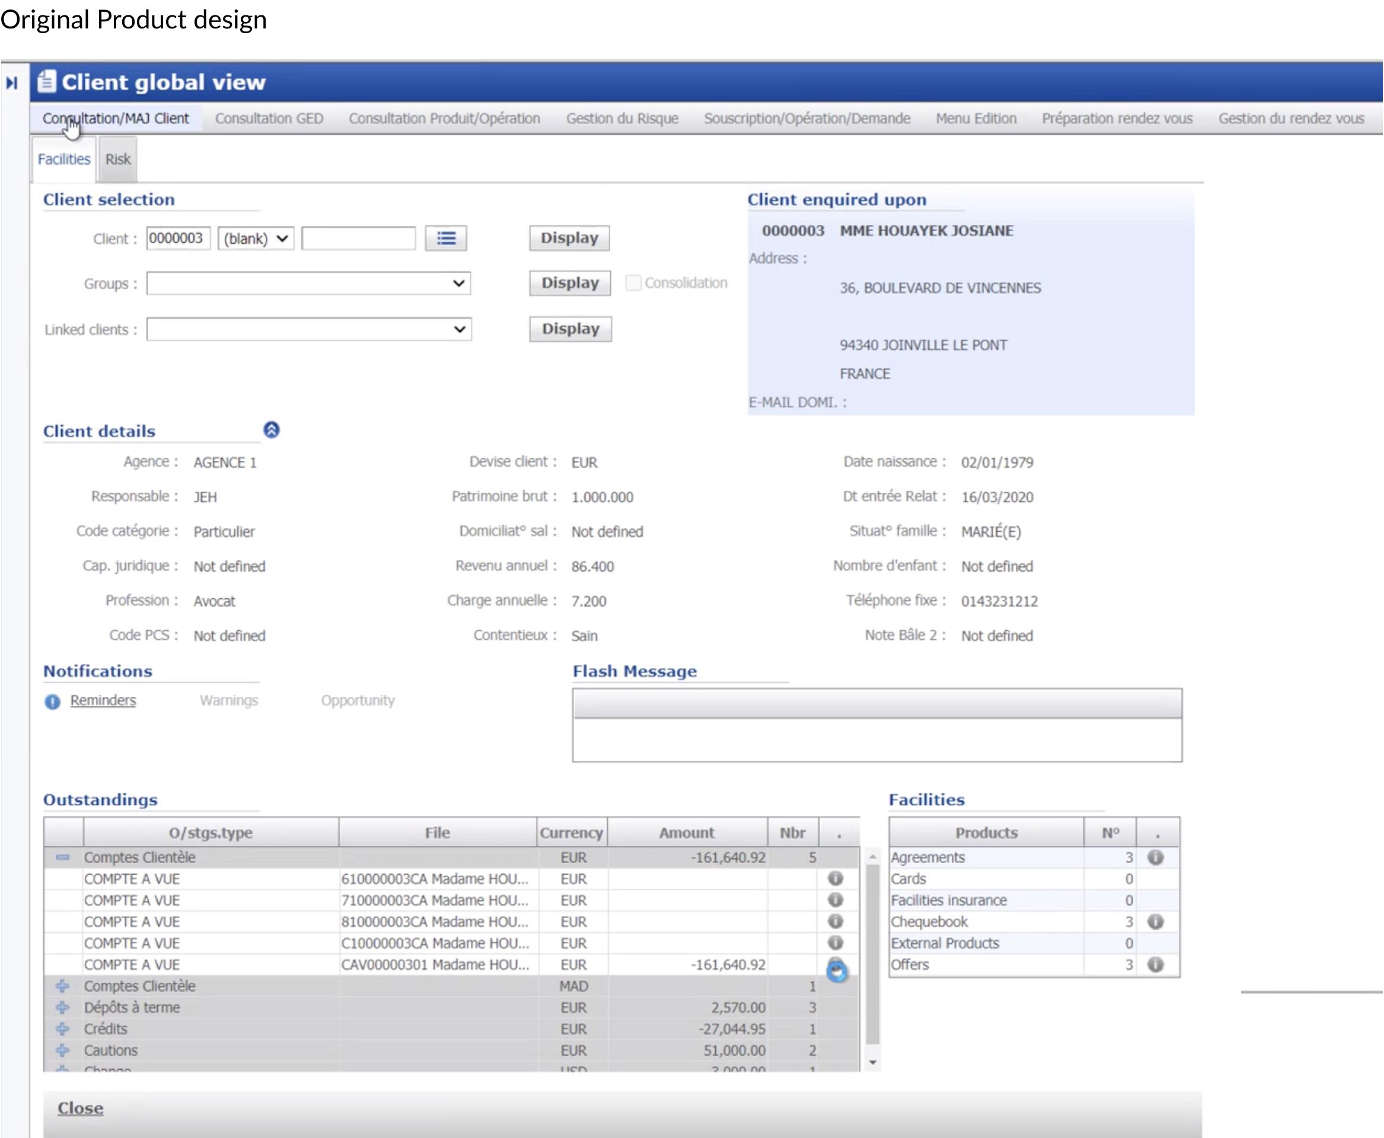Expand the Comptes Clientèle MAD group
This screenshot has height=1138, width=1384.
pyautogui.click(x=62, y=986)
